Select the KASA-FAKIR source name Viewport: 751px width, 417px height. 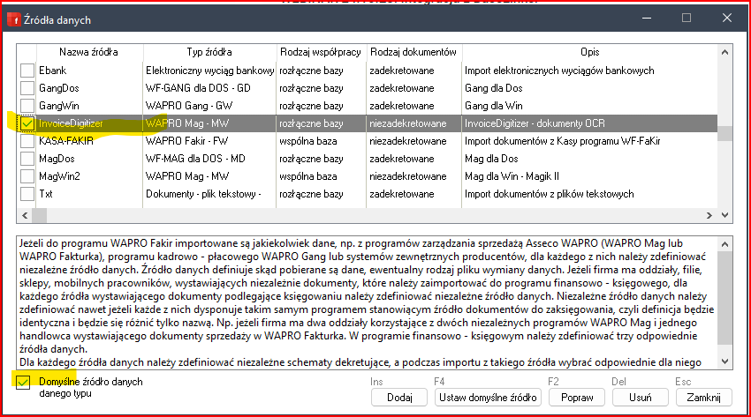66,141
